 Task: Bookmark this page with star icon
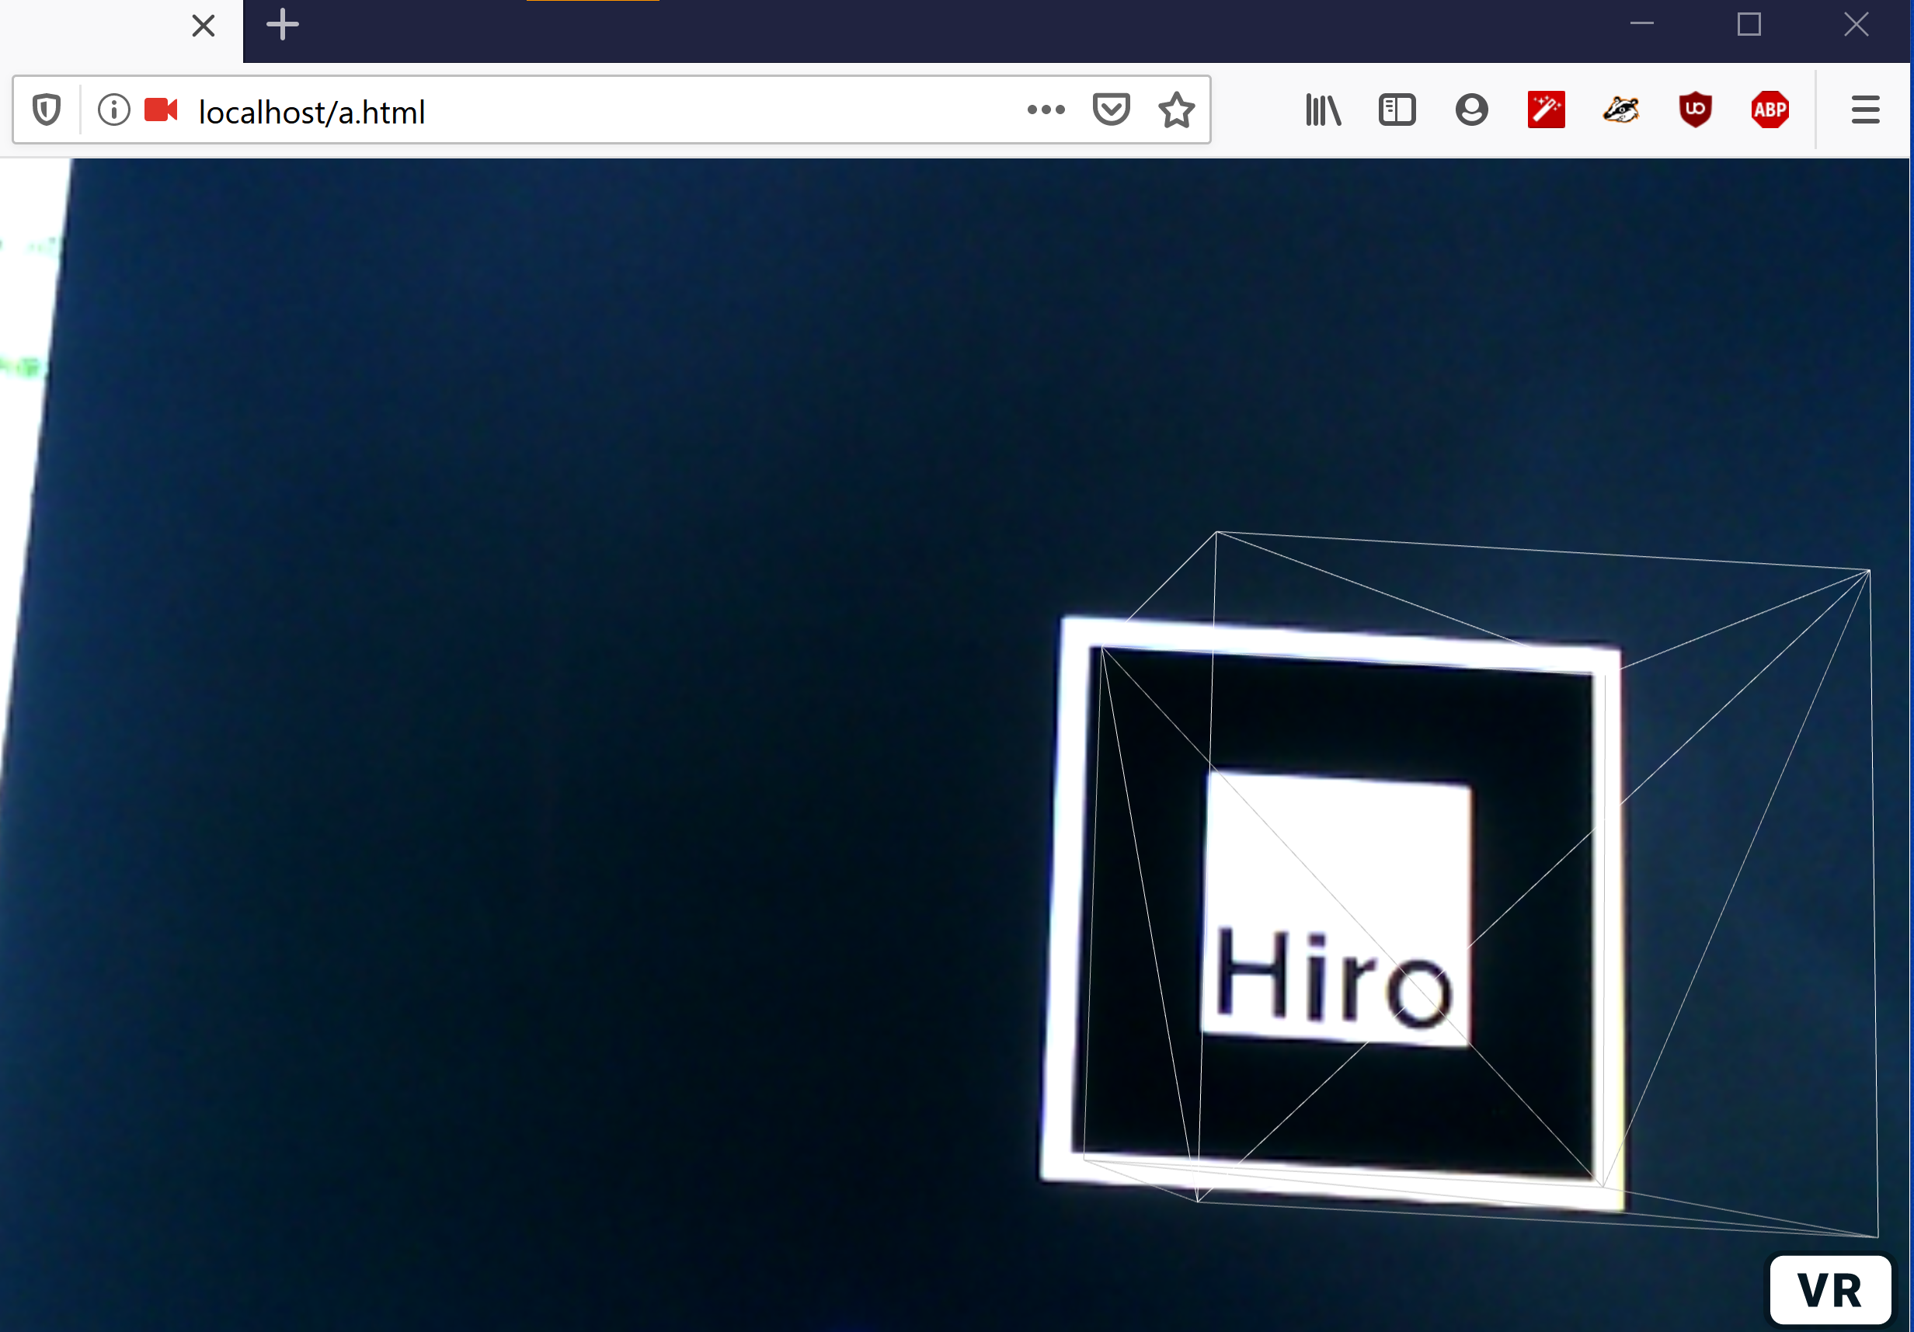[x=1176, y=110]
